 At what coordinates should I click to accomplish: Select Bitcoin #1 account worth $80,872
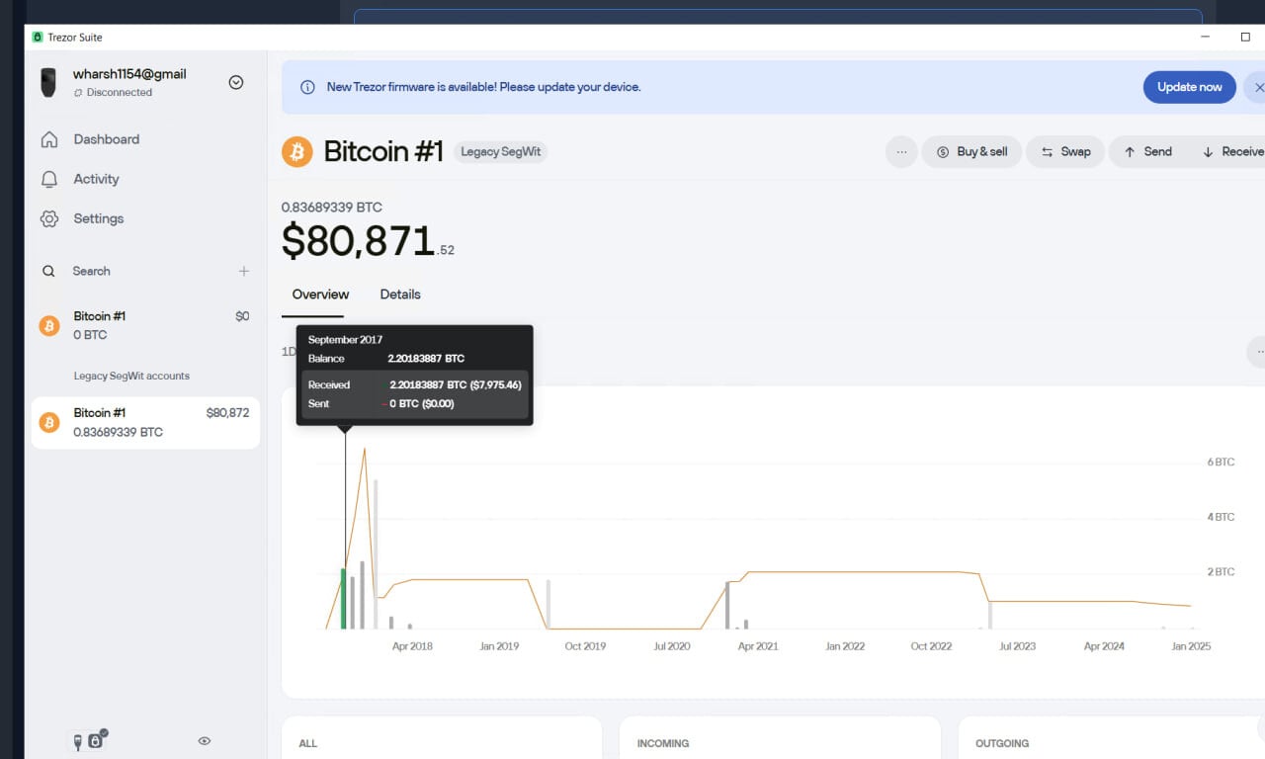(145, 423)
